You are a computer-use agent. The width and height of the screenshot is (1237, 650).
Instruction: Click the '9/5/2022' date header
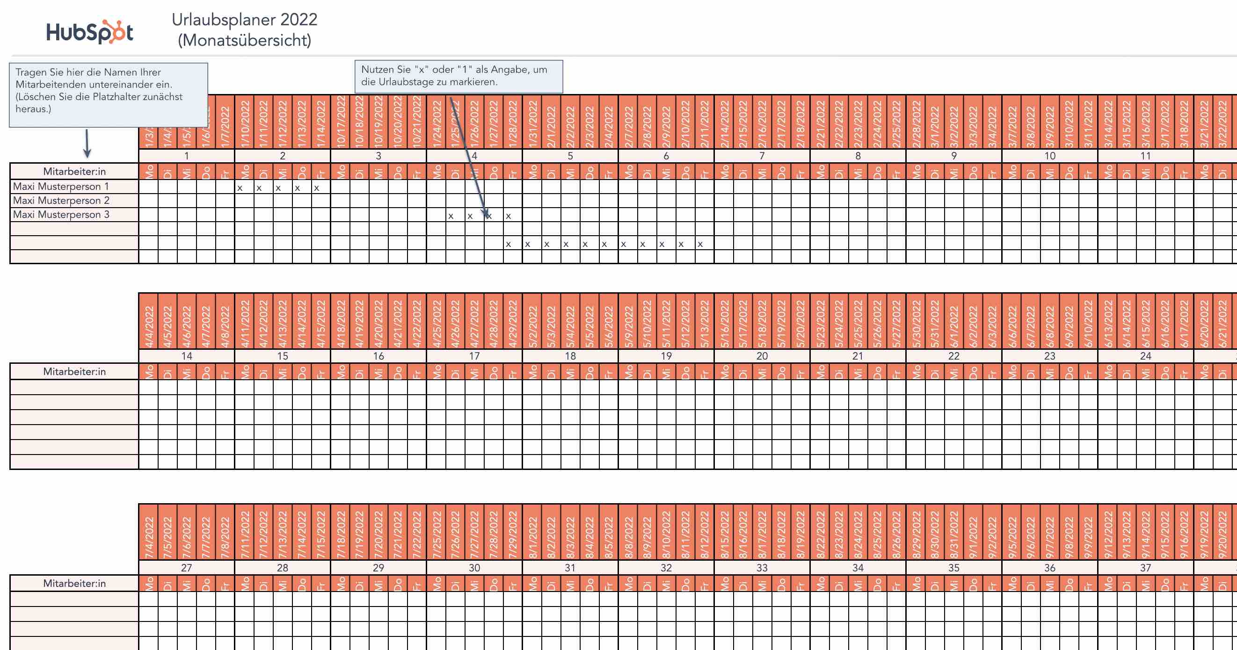(x=1012, y=532)
